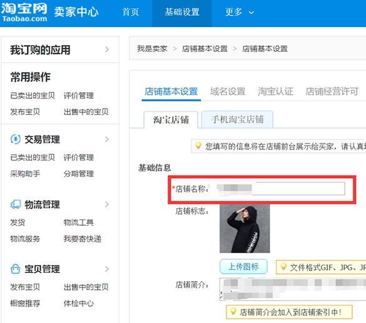
Task: Switch to the 域名设置 tab
Action: click(228, 92)
